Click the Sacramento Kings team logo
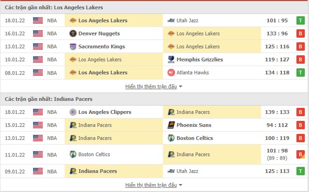This screenshot has height=192, width=309. pyautogui.click(x=73, y=46)
